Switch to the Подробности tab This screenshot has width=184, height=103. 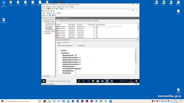coord(66,43)
